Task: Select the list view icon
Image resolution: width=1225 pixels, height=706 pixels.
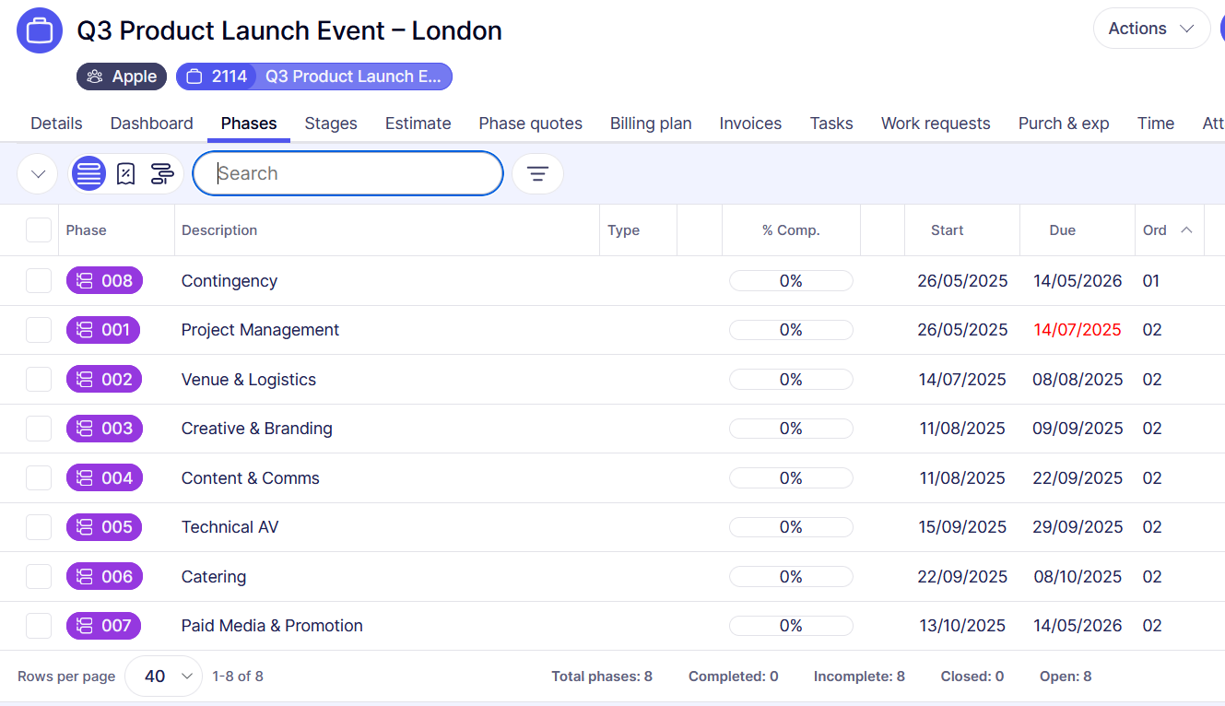Action: (88, 173)
